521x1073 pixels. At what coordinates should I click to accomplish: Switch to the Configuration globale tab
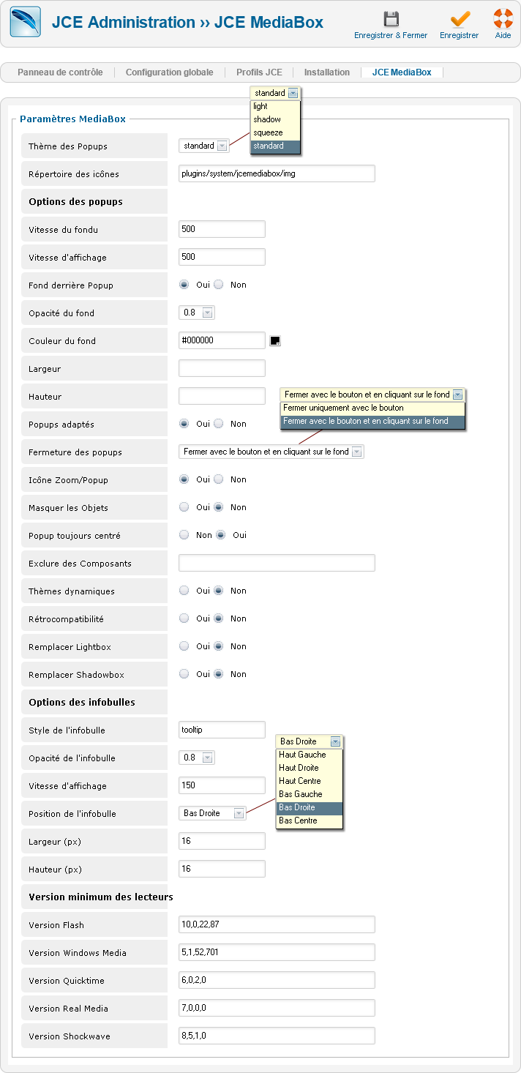[169, 72]
